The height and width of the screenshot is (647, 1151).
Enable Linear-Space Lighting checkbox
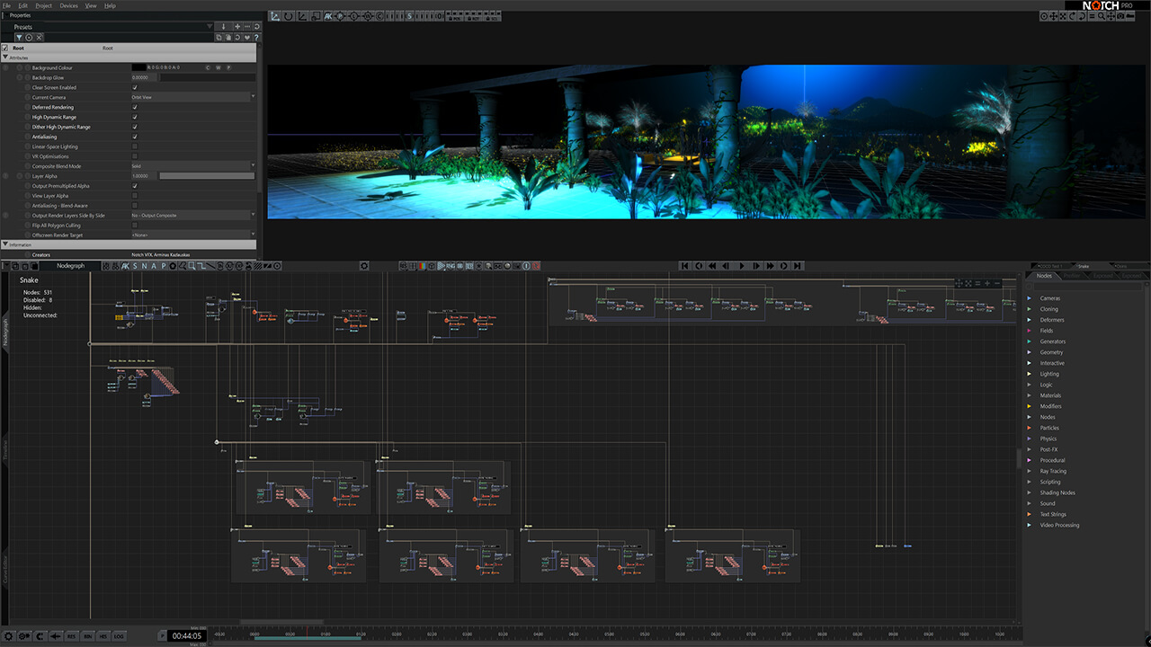tap(135, 146)
